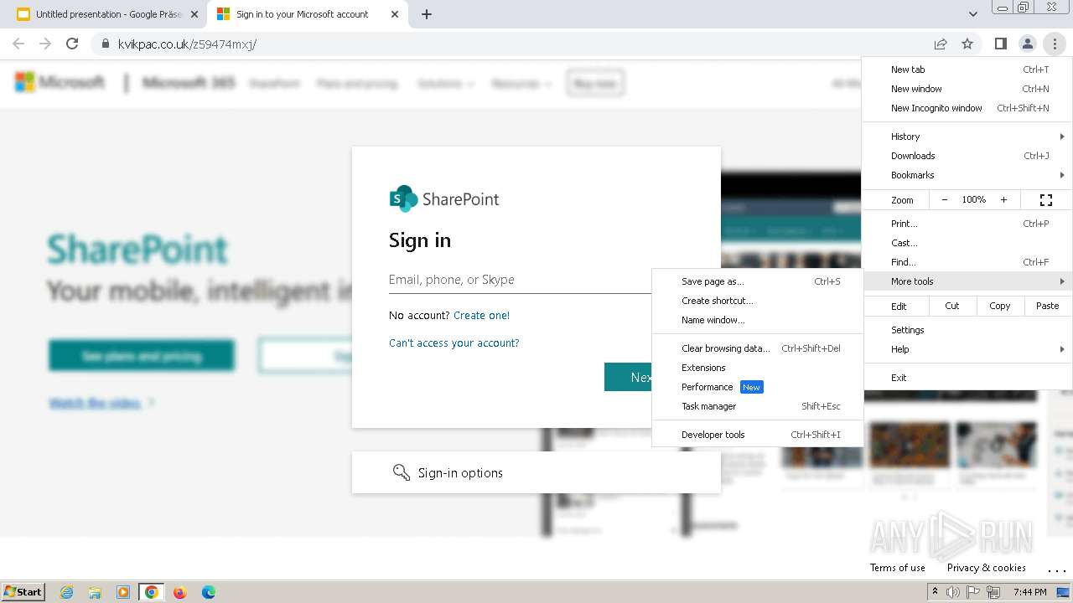1073x603 pixels.
Task: Click the Privacy & cookies link
Action: click(986, 568)
